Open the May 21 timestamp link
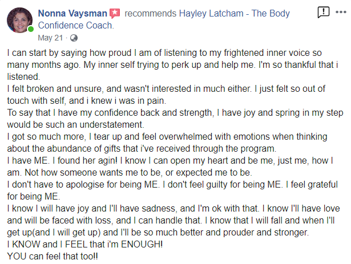The height and width of the screenshot is (264, 351). 50,38
